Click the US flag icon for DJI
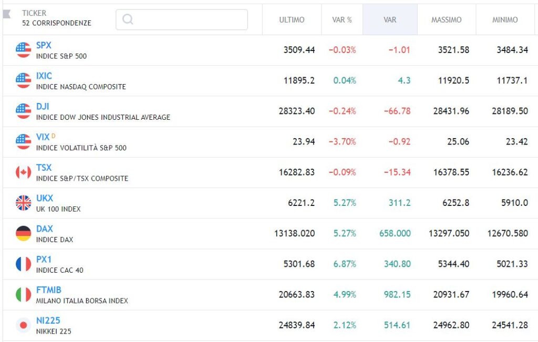The height and width of the screenshot is (342, 538). click(x=23, y=111)
